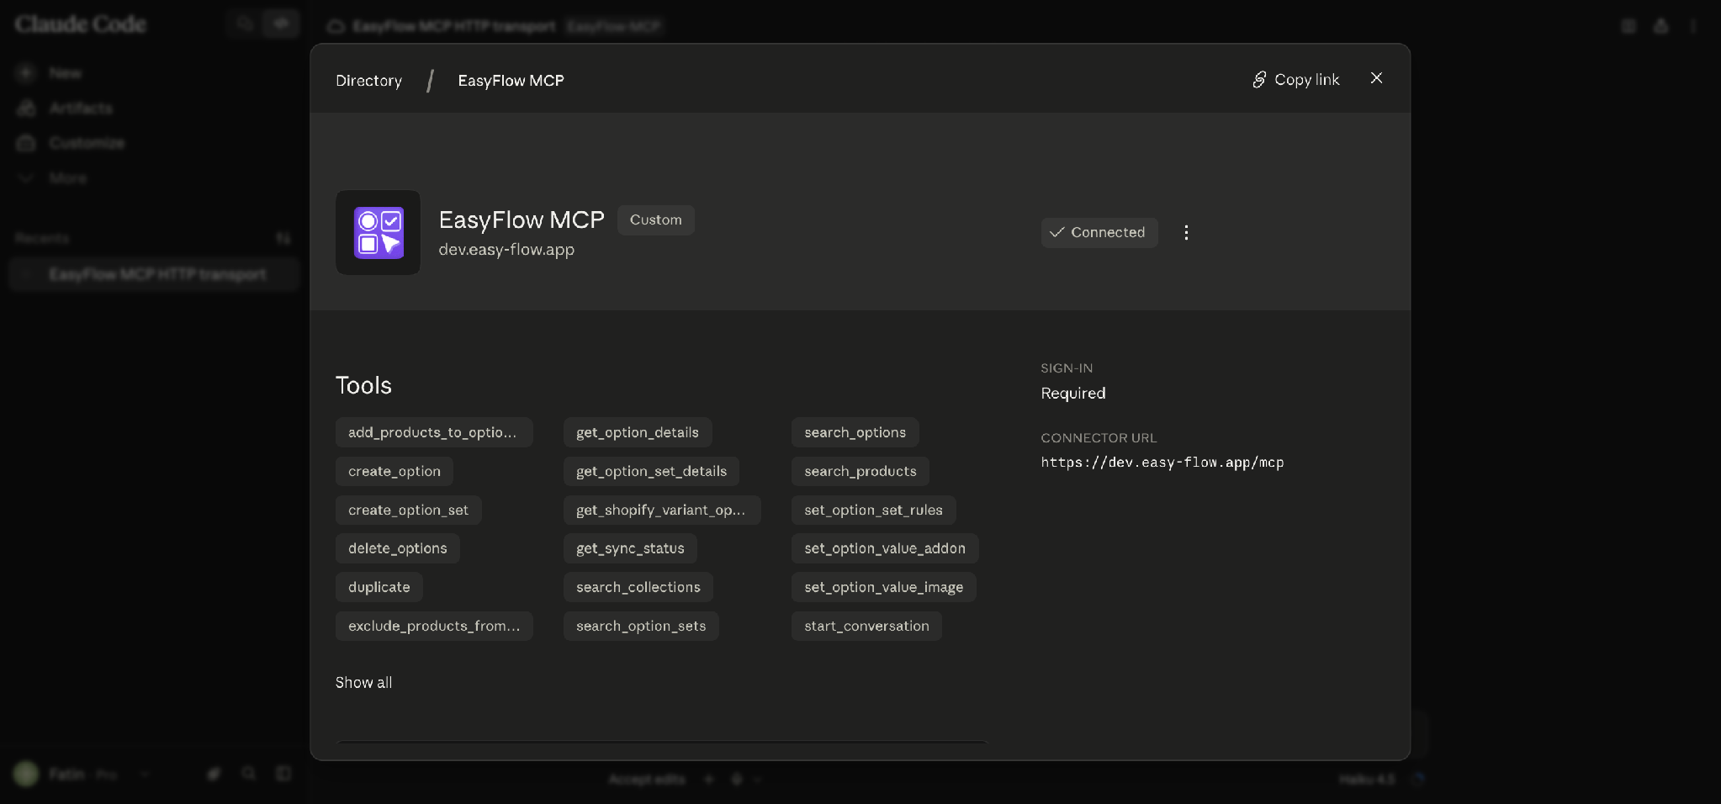1721x804 pixels.
Task: Click the Claude Code title
Action: tap(81, 24)
